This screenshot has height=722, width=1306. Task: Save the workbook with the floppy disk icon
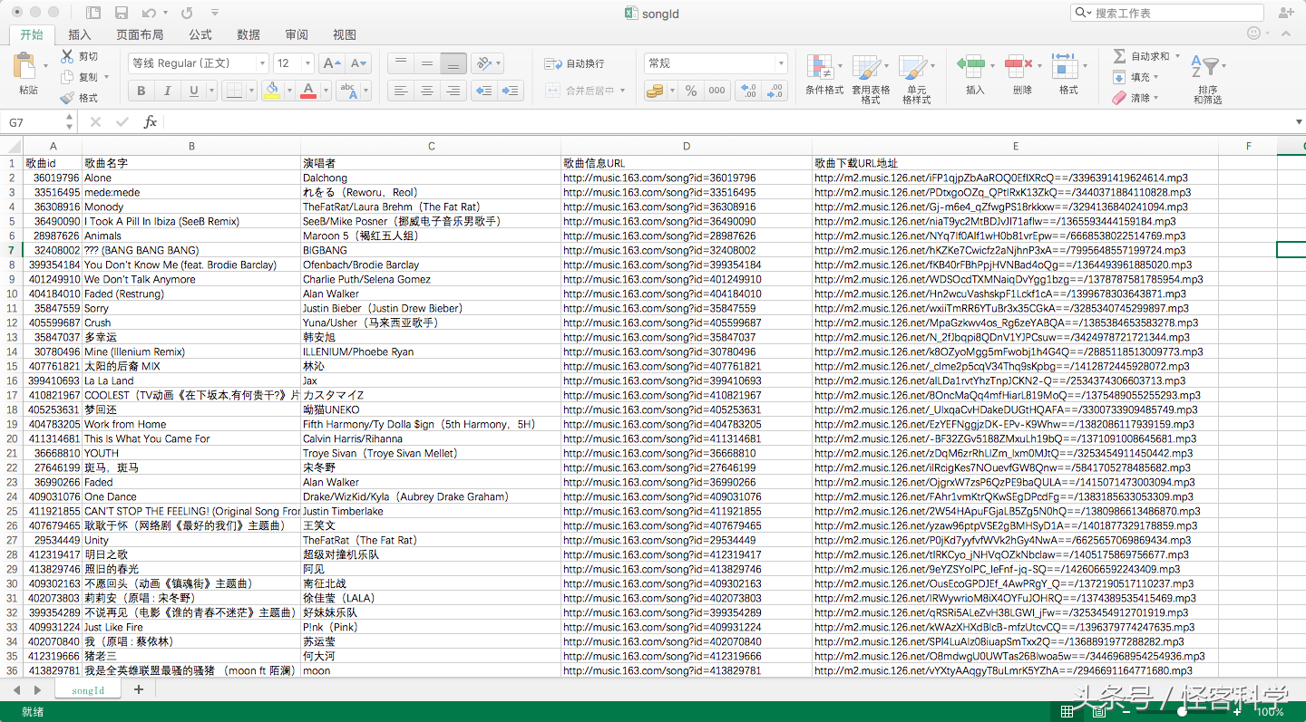tap(121, 13)
